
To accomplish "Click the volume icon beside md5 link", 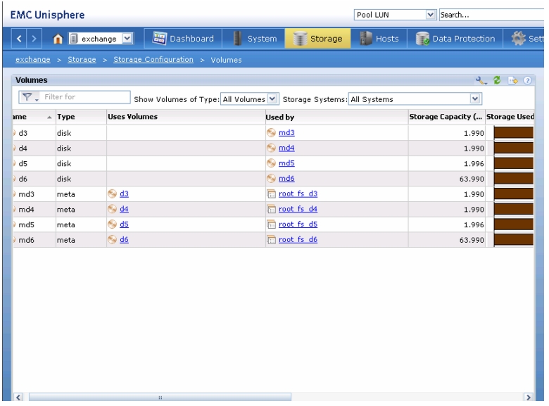I will pos(271,163).
